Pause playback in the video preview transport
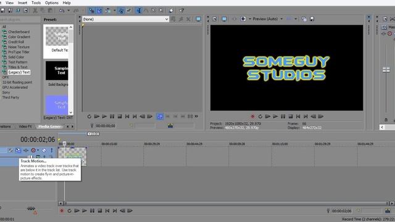395x222 pixels. click(x=283, y=117)
